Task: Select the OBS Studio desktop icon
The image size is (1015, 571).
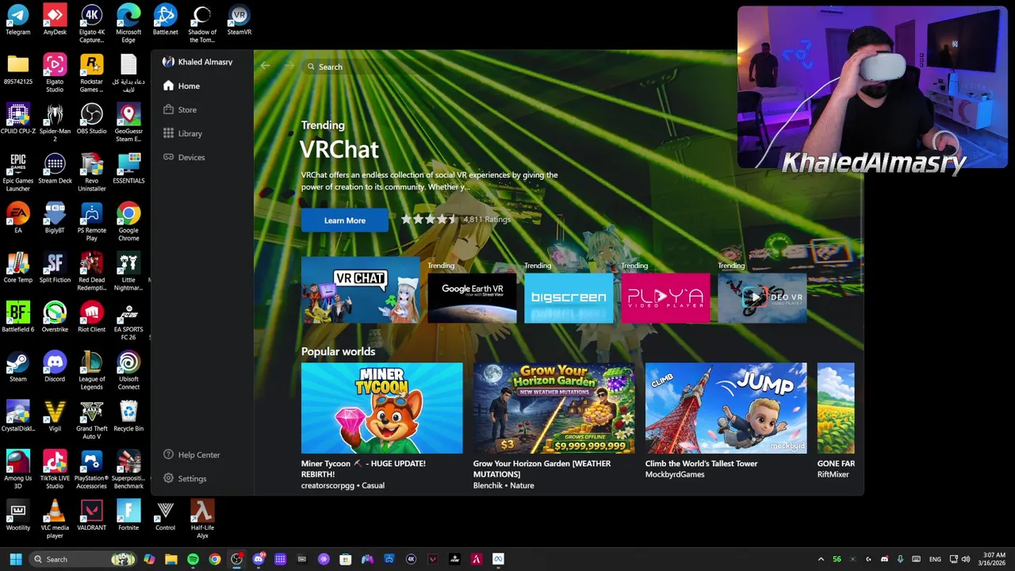Action: (x=91, y=120)
